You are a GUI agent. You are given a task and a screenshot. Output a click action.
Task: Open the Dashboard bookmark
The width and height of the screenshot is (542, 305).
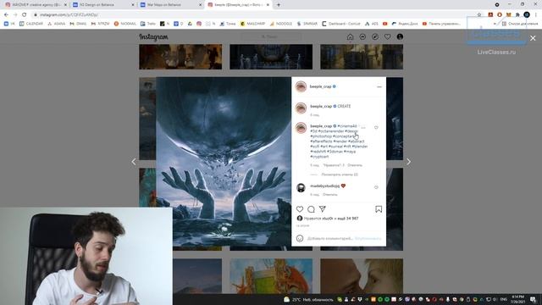coord(341,24)
